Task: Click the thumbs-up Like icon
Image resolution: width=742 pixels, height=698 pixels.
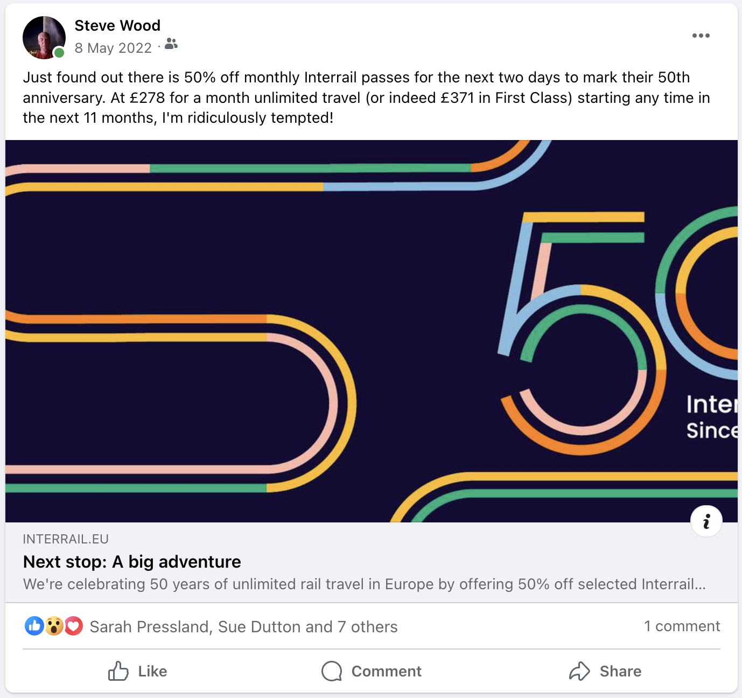Action: pos(118,671)
